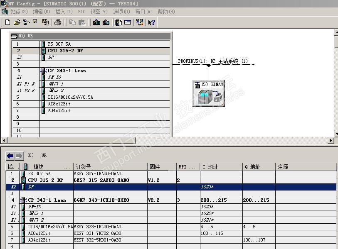Click order number 6ES7 331-7KF02-0AB0

tap(97, 234)
